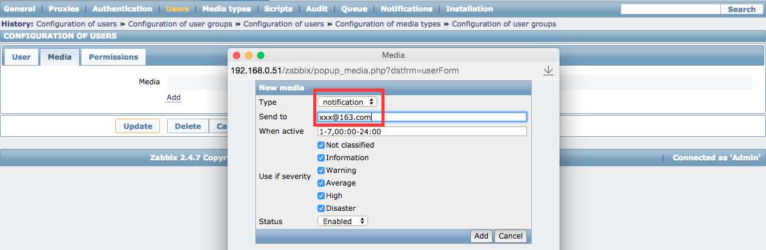This screenshot has height=250, width=766.
Task: Open the Audit section
Action: point(317,9)
